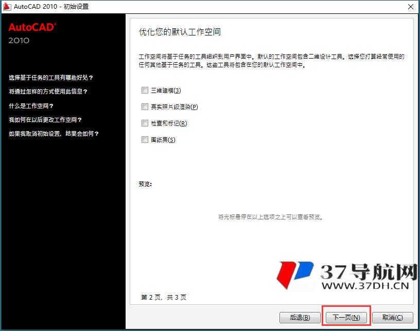Open 将通过怎样的方式使用此信息 help link
This screenshot has height=331, width=420.
tap(48, 91)
